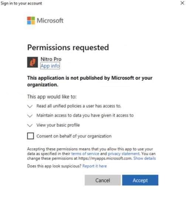Click the Nitro Pro app icon
This screenshot has width=186, height=207.
[32, 62]
